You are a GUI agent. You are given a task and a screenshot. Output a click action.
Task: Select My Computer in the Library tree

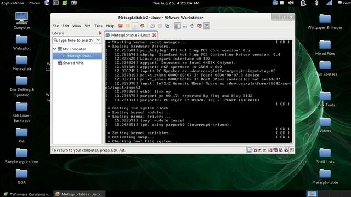click(x=74, y=49)
